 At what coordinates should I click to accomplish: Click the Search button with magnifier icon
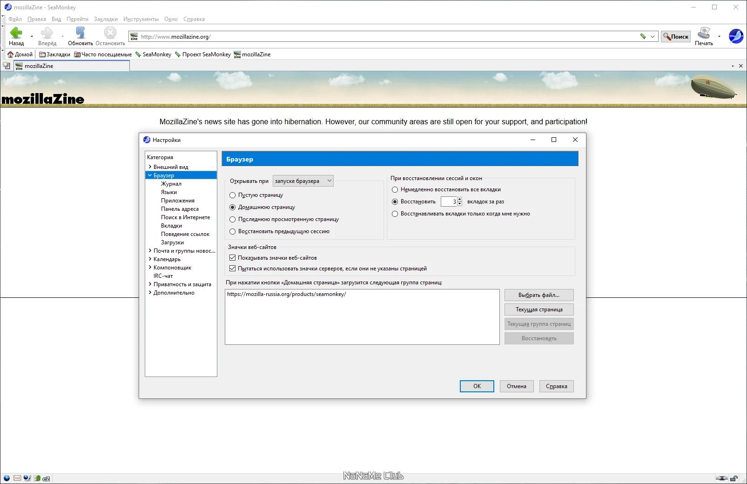[676, 36]
